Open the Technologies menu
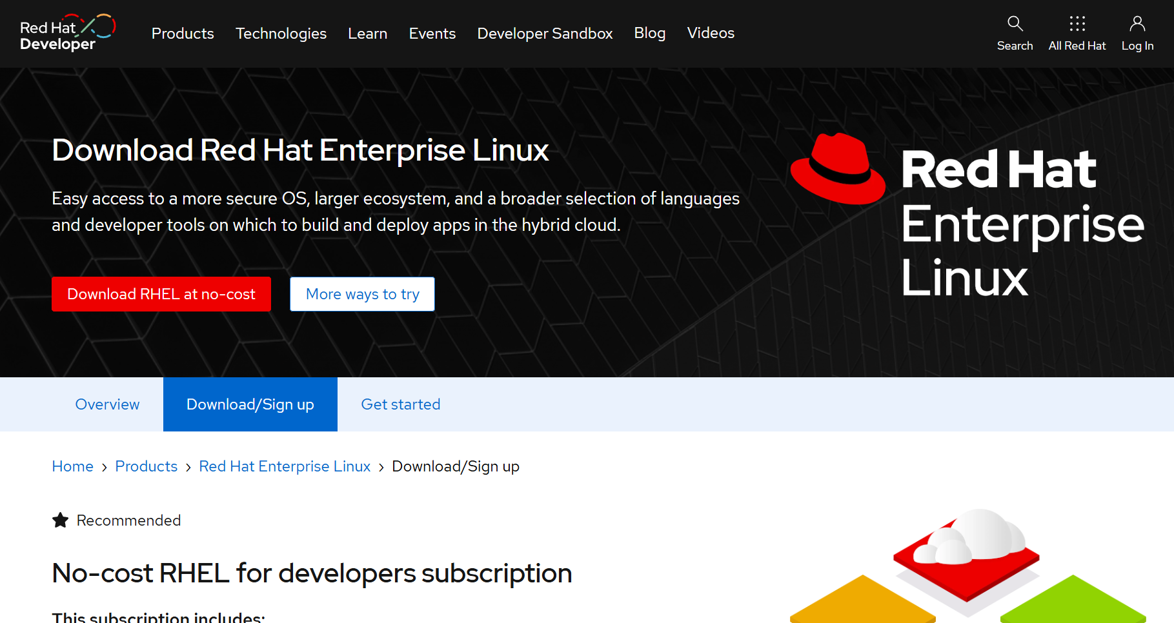 tap(281, 34)
